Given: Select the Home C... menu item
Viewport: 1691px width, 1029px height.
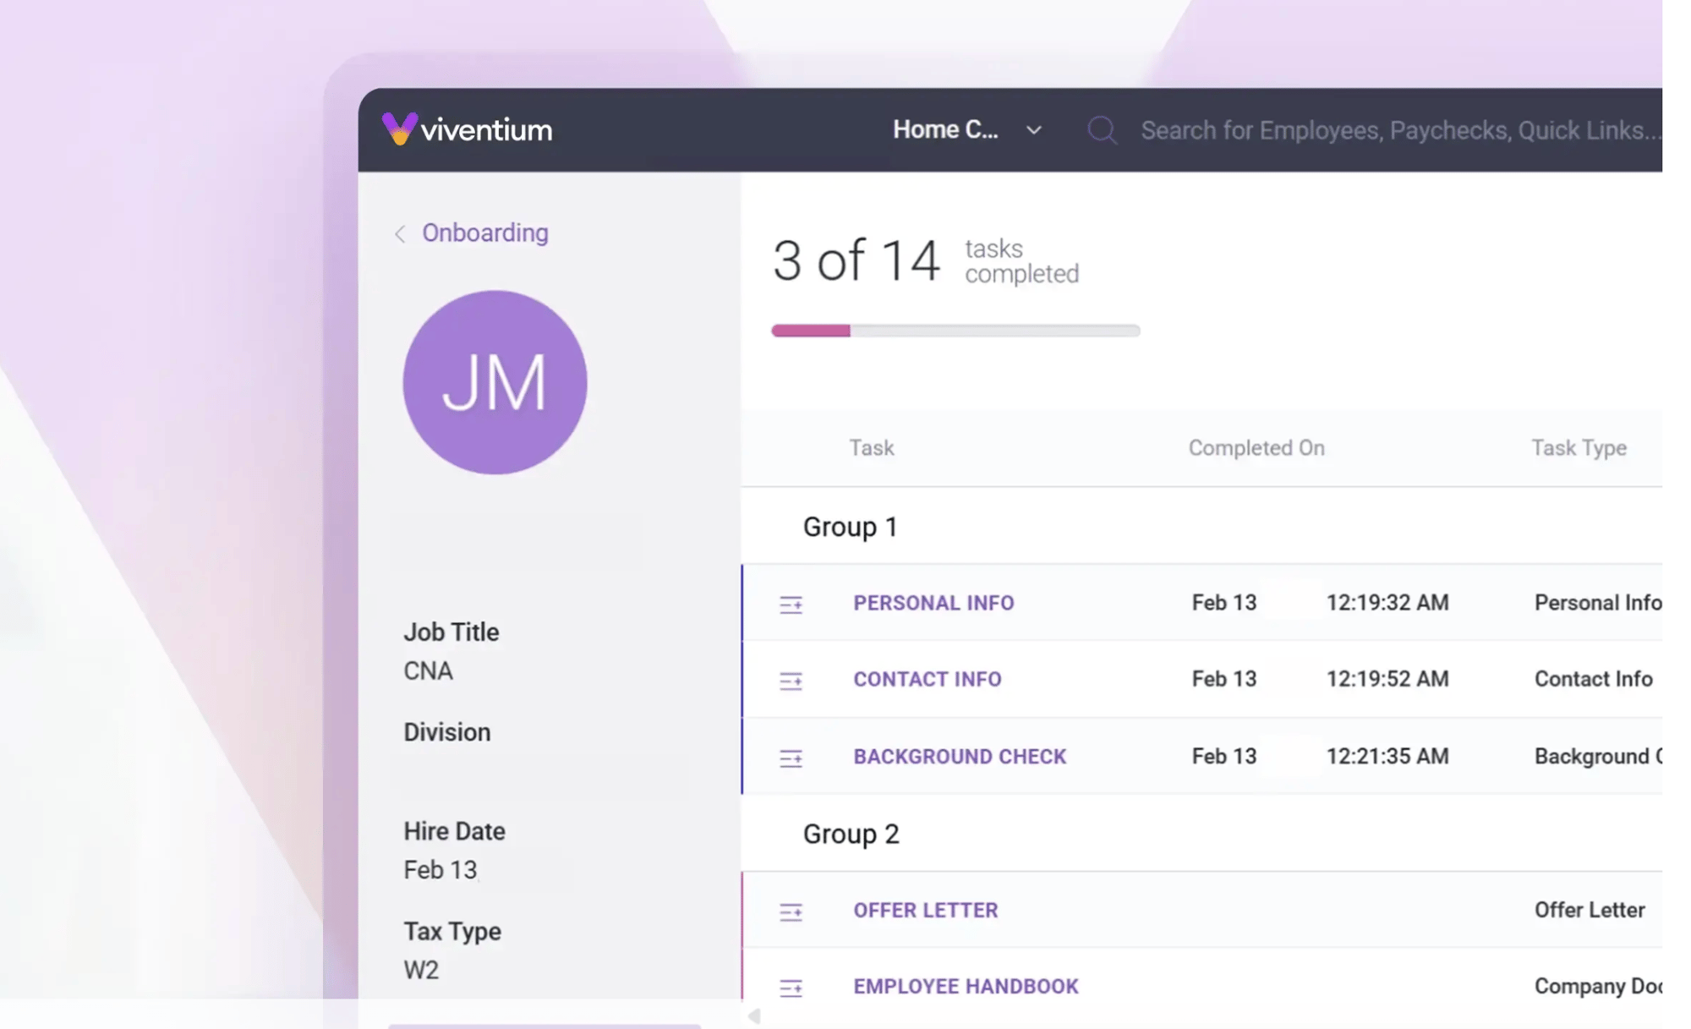Looking at the screenshot, I should point(944,129).
